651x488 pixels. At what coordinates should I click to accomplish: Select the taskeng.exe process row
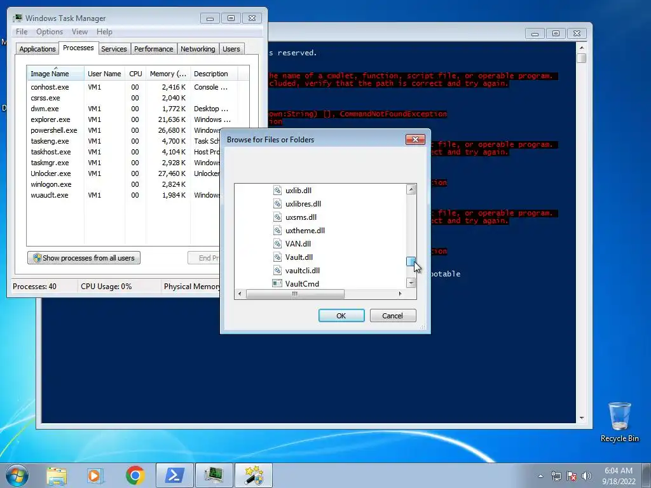(123, 141)
